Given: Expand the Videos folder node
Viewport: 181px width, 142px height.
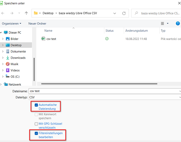Looking at the screenshot, I should point(3,70).
